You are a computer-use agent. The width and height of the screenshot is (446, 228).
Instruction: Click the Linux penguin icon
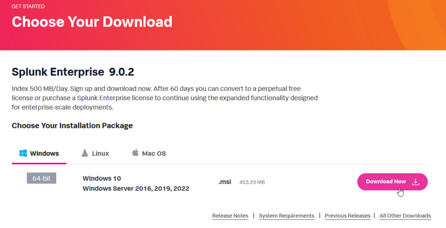coord(84,153)
